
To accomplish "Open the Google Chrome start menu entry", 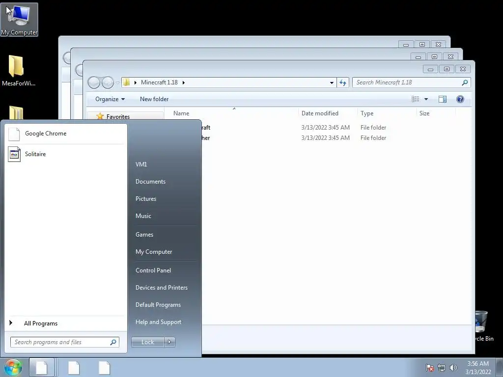I will [66, 134].
